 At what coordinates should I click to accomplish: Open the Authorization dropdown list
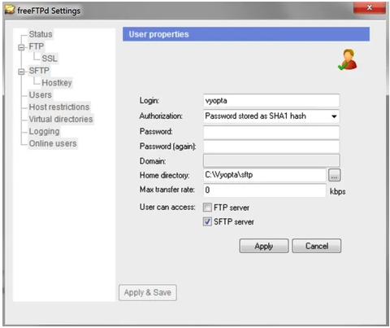[271, 116]
